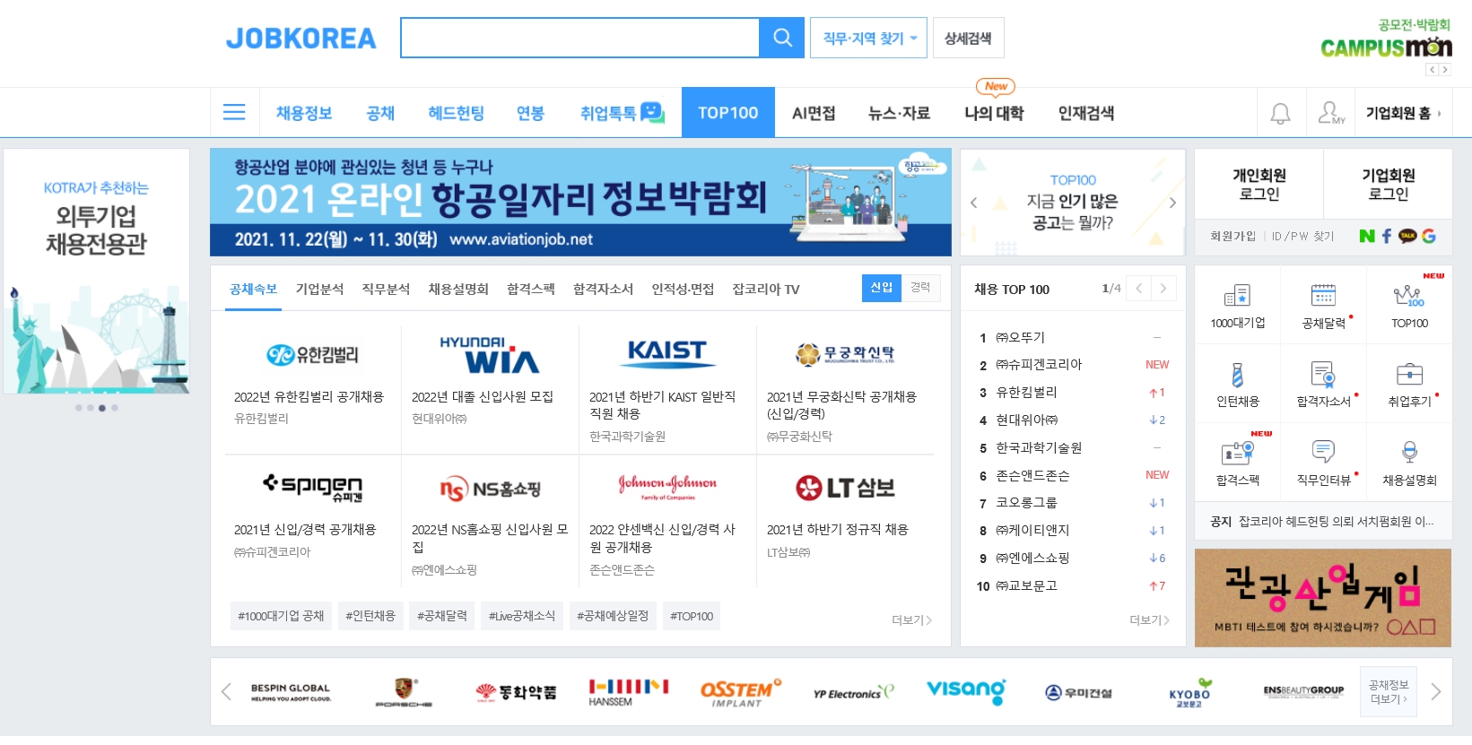Image resolution: width=1472 pixels, height=745 pixels.
Task: Go to next 채용 TOP 100 page
Action: coord(1163,289)
